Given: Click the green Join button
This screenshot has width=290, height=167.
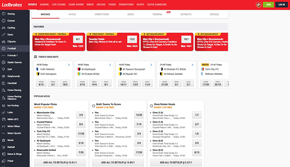Looking at the screenshot, I should click(x=268, y=4).
